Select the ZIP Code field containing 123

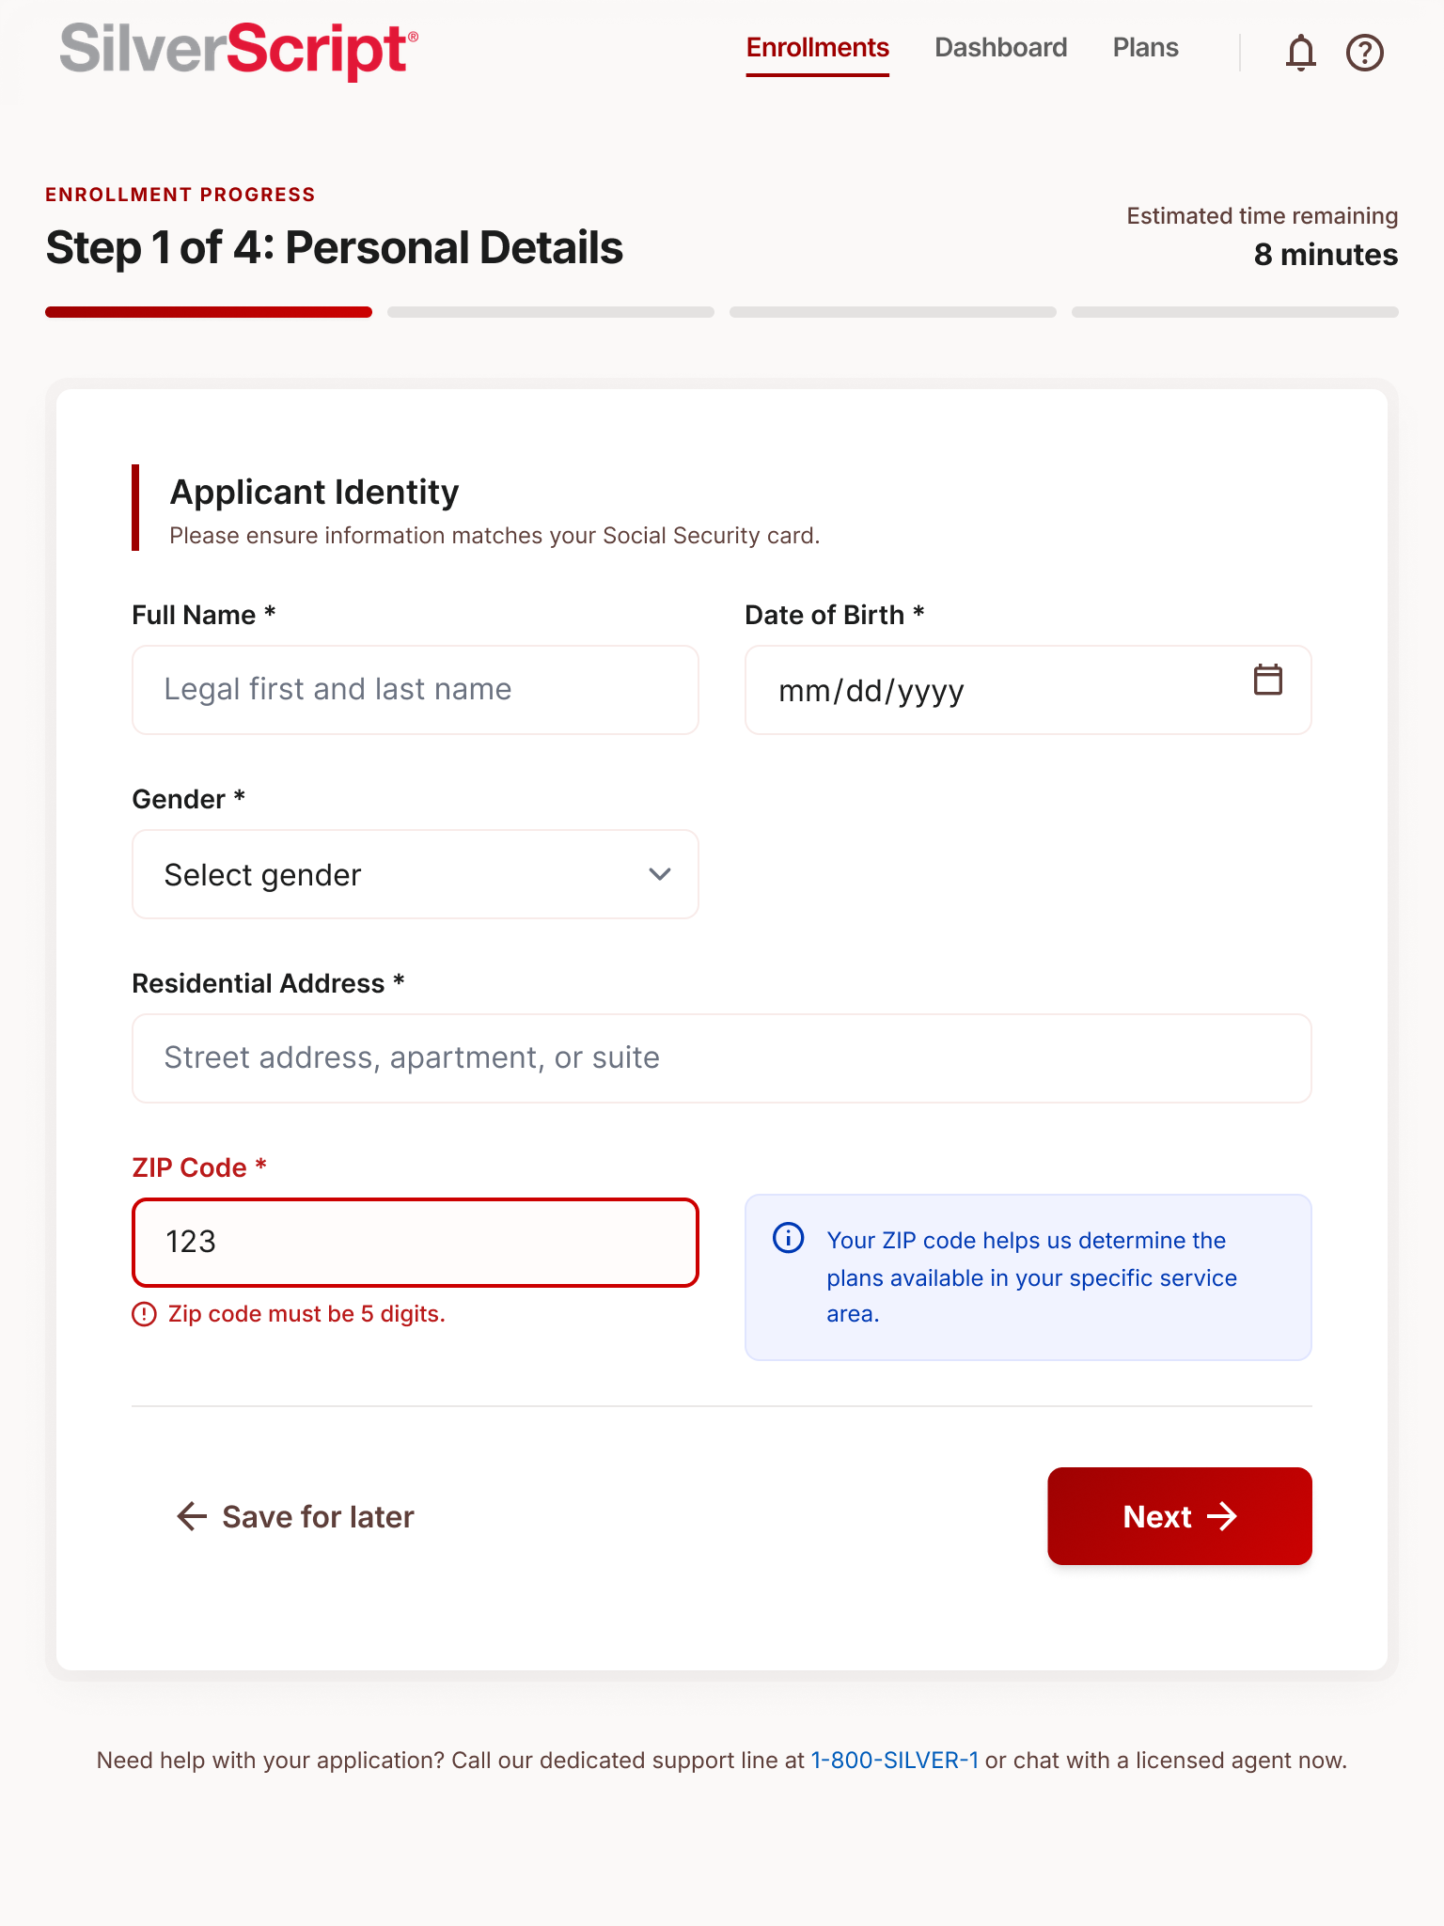tap(415, 1243)
